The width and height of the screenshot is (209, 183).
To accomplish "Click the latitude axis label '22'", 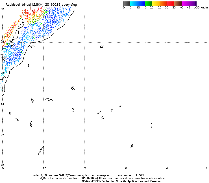I will (x=2, y=135).
